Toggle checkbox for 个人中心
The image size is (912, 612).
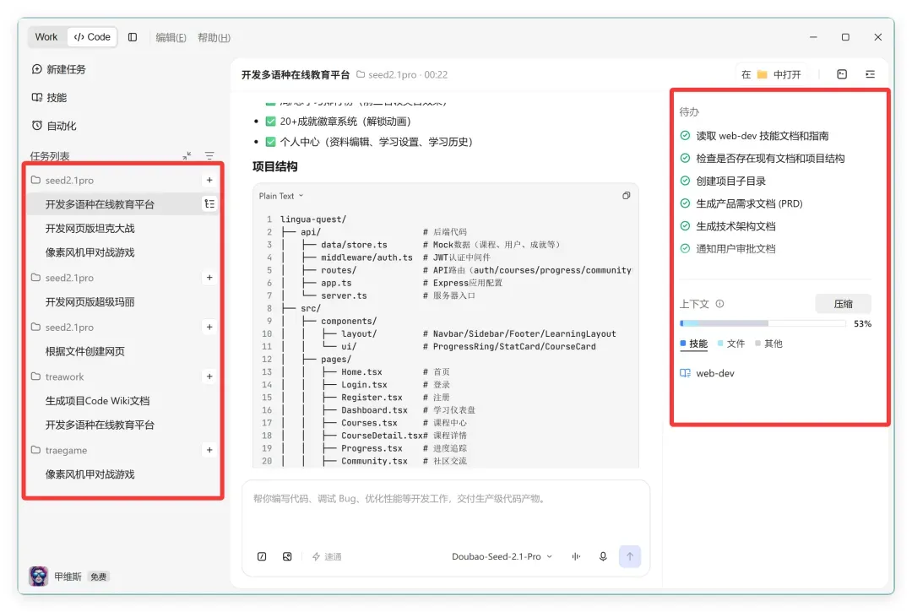(x=270, y=142)
